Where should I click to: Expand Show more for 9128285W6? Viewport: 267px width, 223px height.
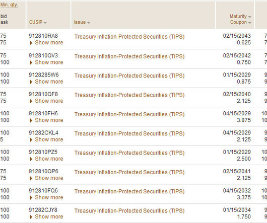click(46, 82)
